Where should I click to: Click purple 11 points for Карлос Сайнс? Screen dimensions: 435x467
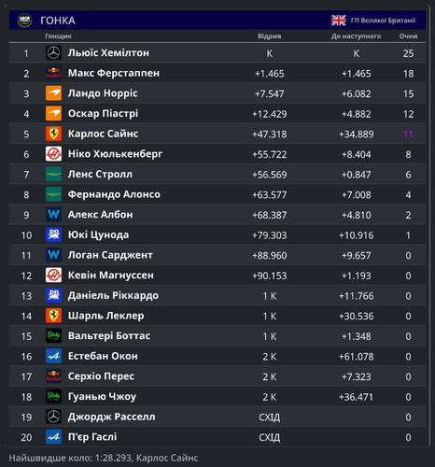coord(408,134)
